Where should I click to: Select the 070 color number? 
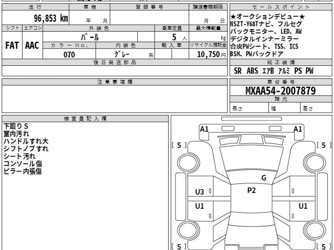point(69,54)
